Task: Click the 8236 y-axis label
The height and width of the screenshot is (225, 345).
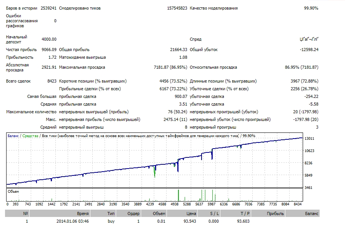Action: (309, 163)
